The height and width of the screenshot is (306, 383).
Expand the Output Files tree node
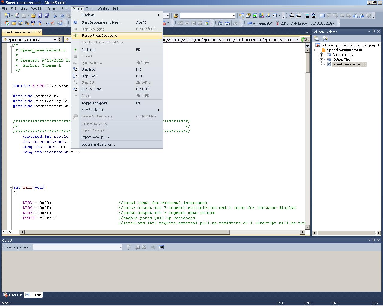pyautogui.click(x=322, y=59)
